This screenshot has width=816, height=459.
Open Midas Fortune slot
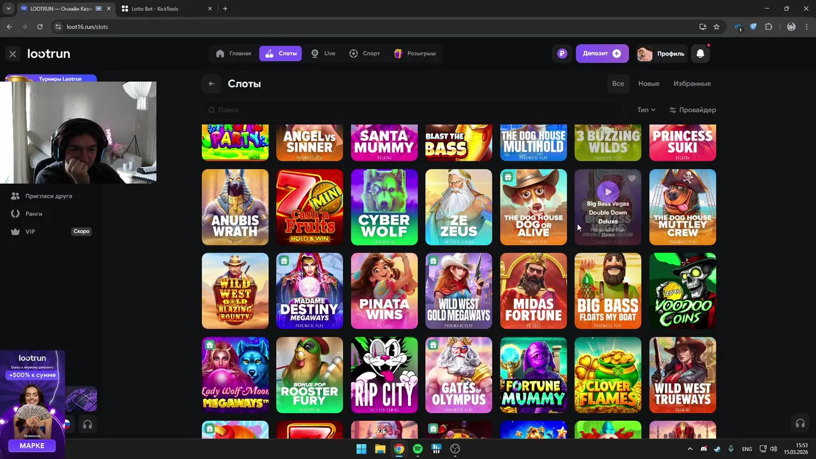534,291
